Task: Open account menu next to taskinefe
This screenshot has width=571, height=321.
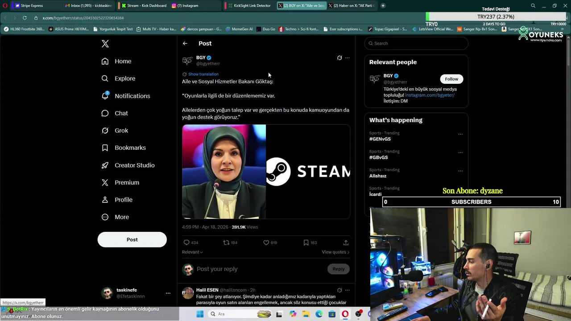Action: click(168, 293)
